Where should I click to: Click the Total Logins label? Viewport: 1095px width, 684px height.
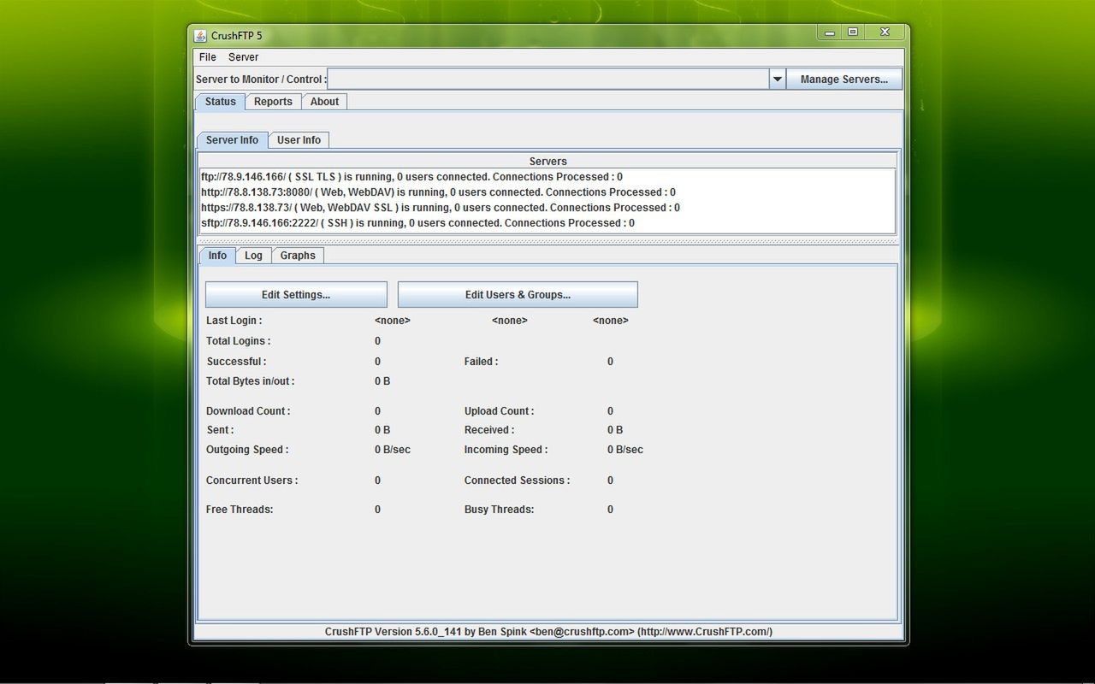(239, 341)
